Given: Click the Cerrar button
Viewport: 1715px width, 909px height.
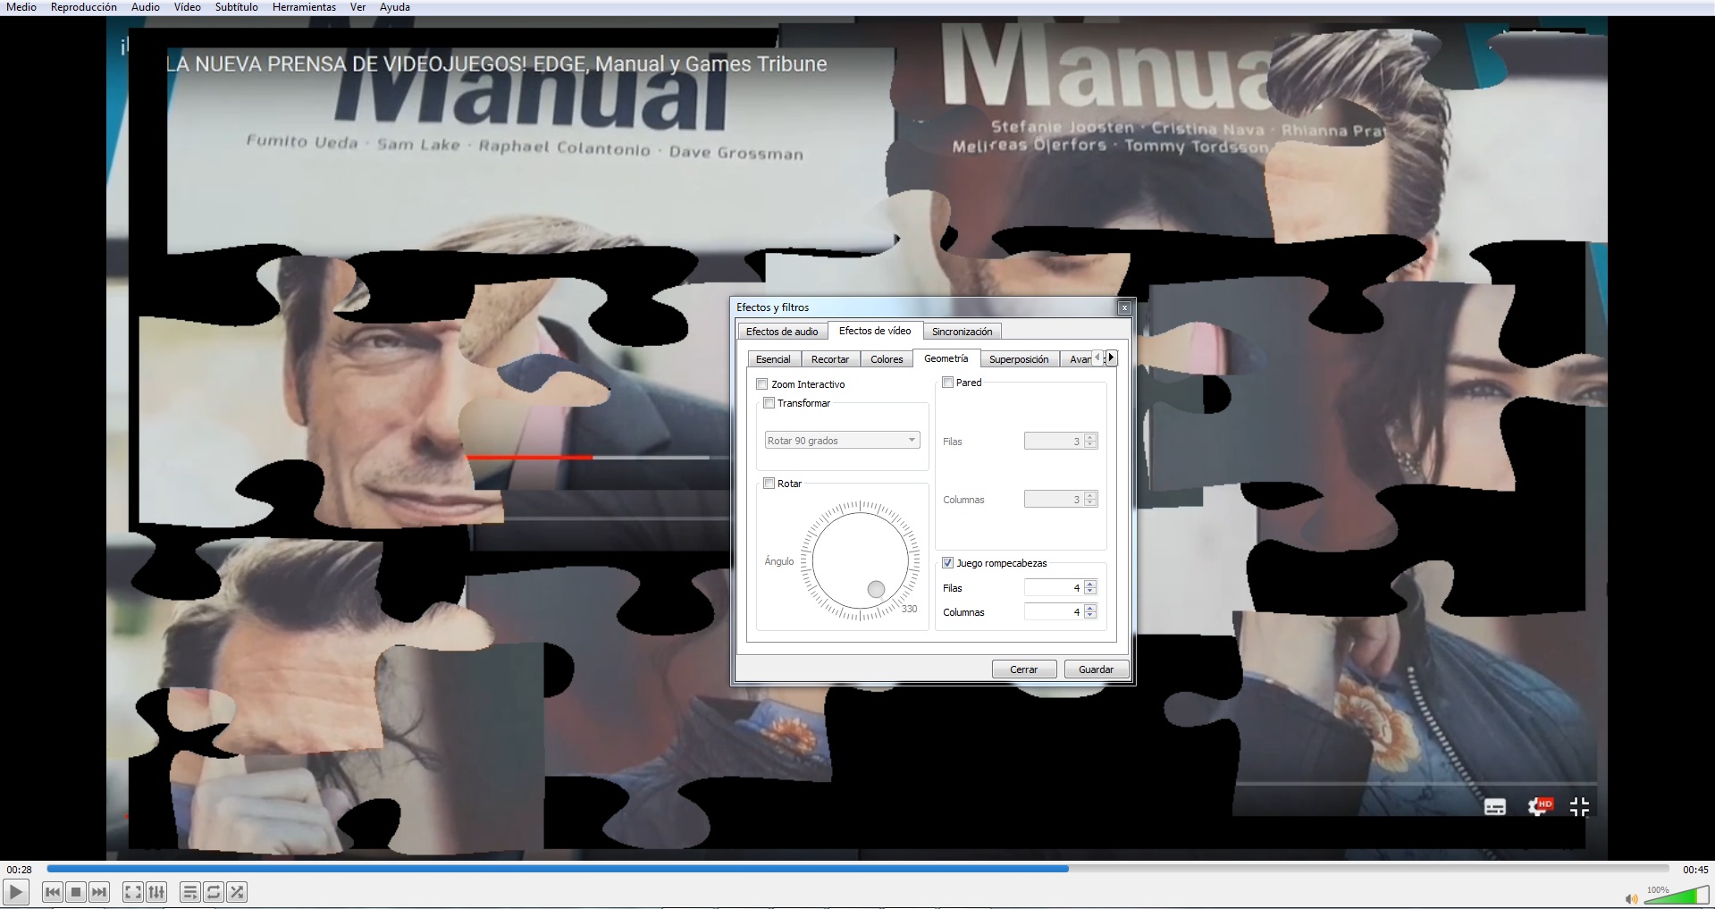Looking at the screenshot, I should (x=1024, y=669).
